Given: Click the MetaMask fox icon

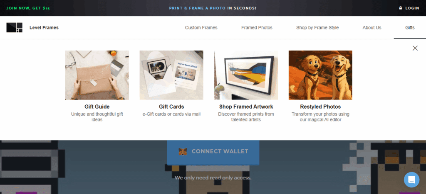Looking at the screenshot, I should click(183, 152).
